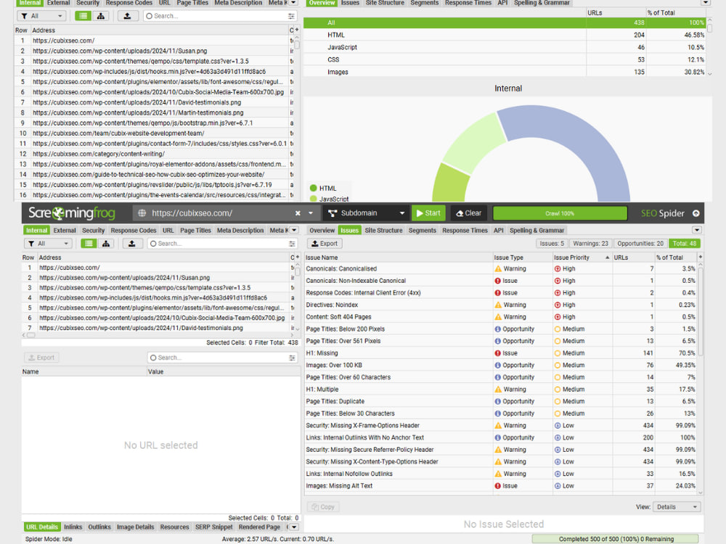Switch to list view in the lower window

pyautogui.click(x=89, y=243)
